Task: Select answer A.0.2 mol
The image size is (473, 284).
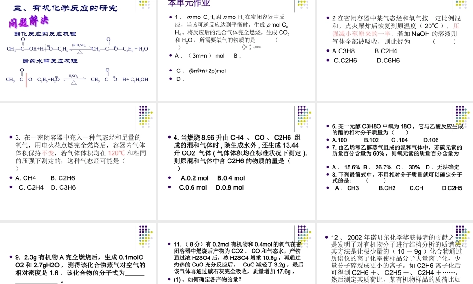Action: (194, 178)
